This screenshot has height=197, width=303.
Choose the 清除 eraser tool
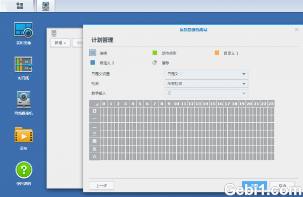tap(155, 63)
